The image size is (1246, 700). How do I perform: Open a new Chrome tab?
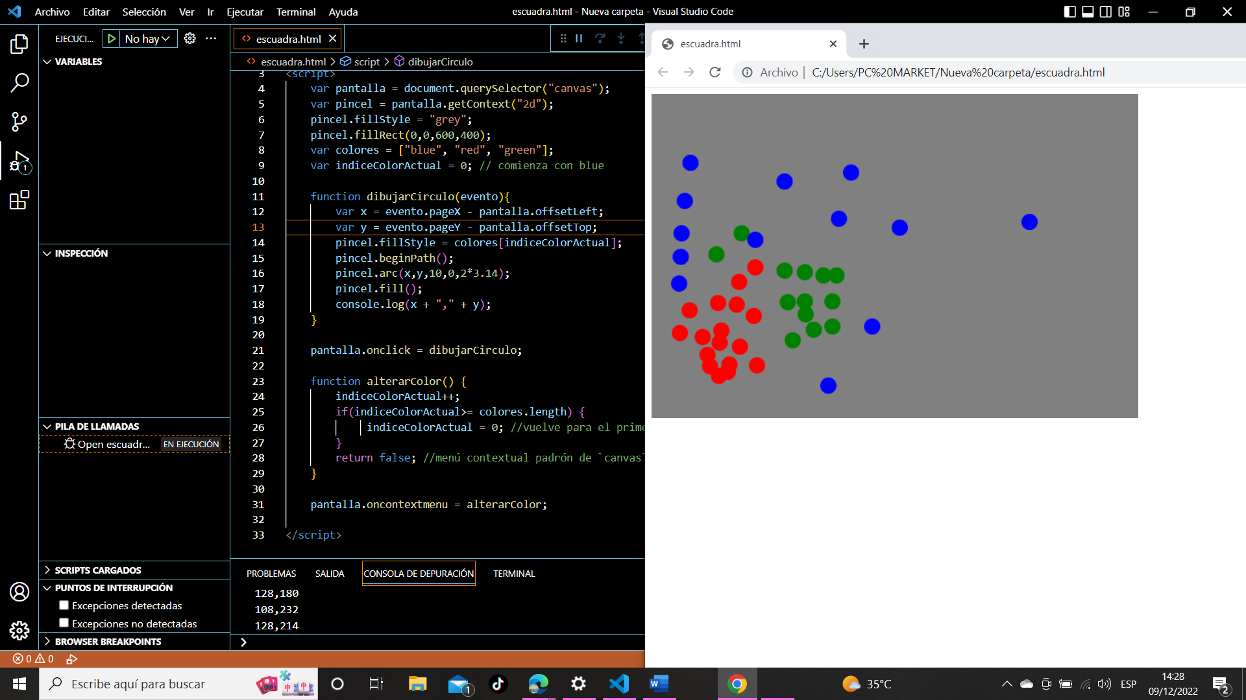864,43
